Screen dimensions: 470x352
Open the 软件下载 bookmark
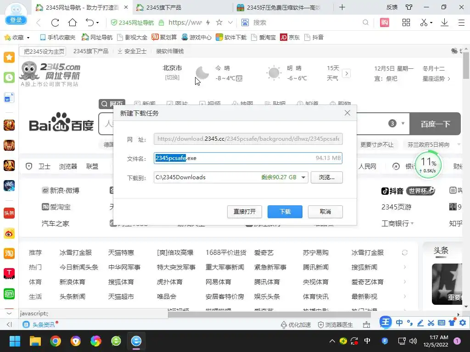[231, 38]
